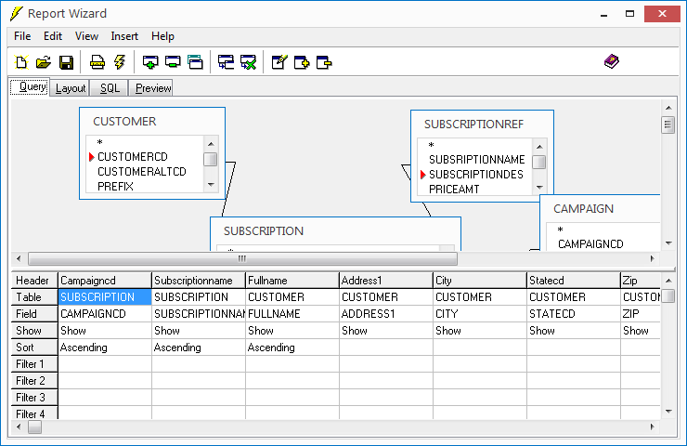Click the join tables toolbar icon
This screenshot has width=687, height=446.
(x=227, y=62)
